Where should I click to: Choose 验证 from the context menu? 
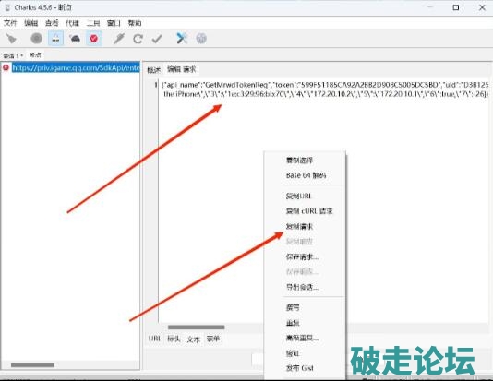tap(293, 353)
